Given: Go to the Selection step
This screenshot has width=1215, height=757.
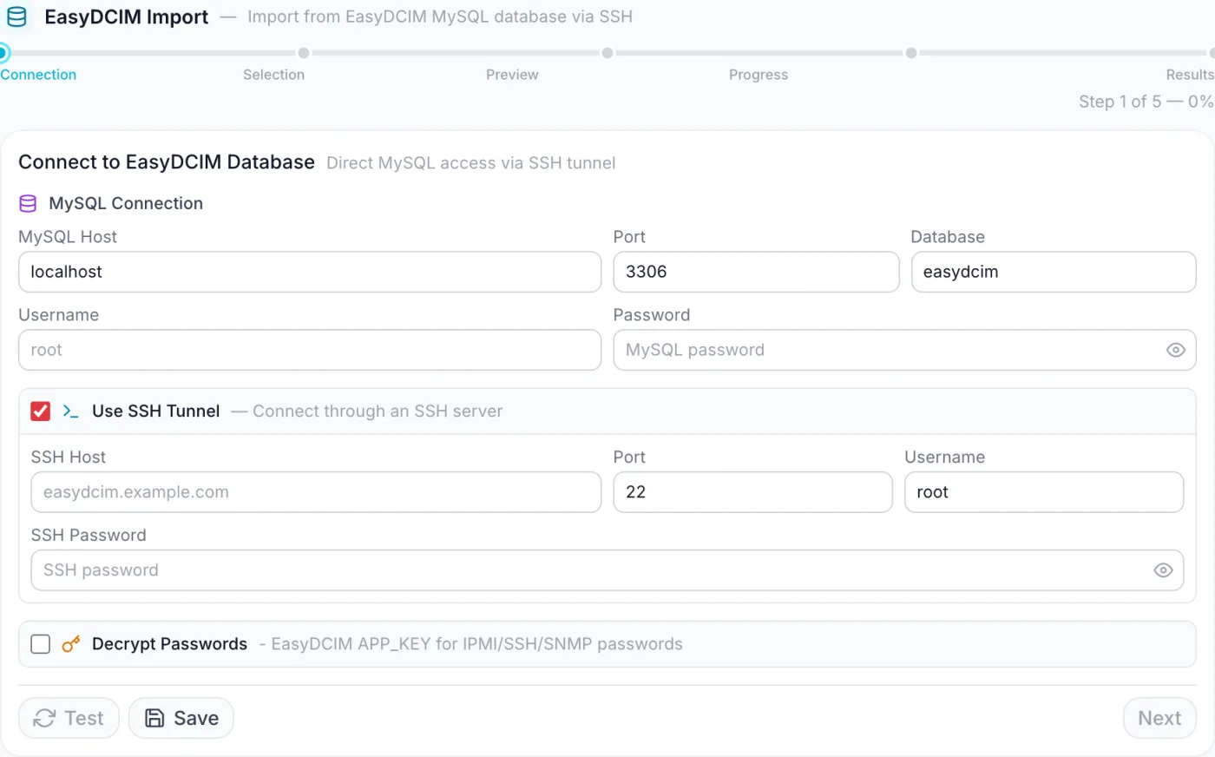Looking at the screenshot, I should (x=273, y=75).
